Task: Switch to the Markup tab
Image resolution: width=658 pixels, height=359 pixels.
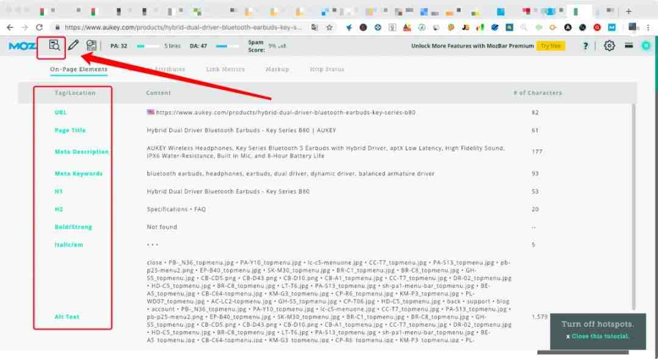Action: 277,69
